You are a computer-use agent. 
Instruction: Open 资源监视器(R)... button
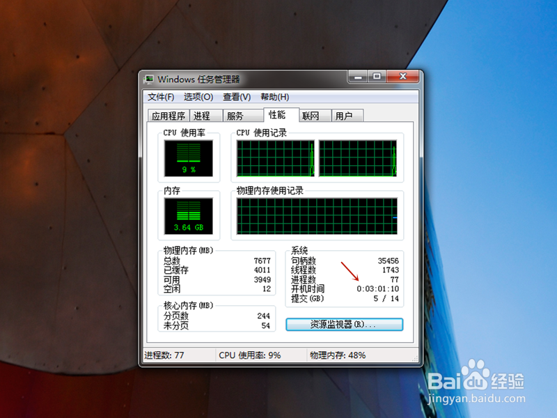point(344,324)
